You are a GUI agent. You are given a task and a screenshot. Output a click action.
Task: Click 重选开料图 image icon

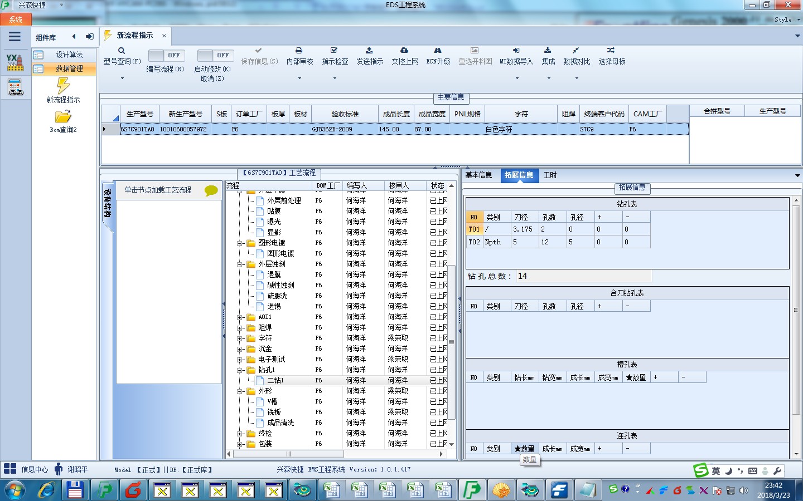pos(475,51)
